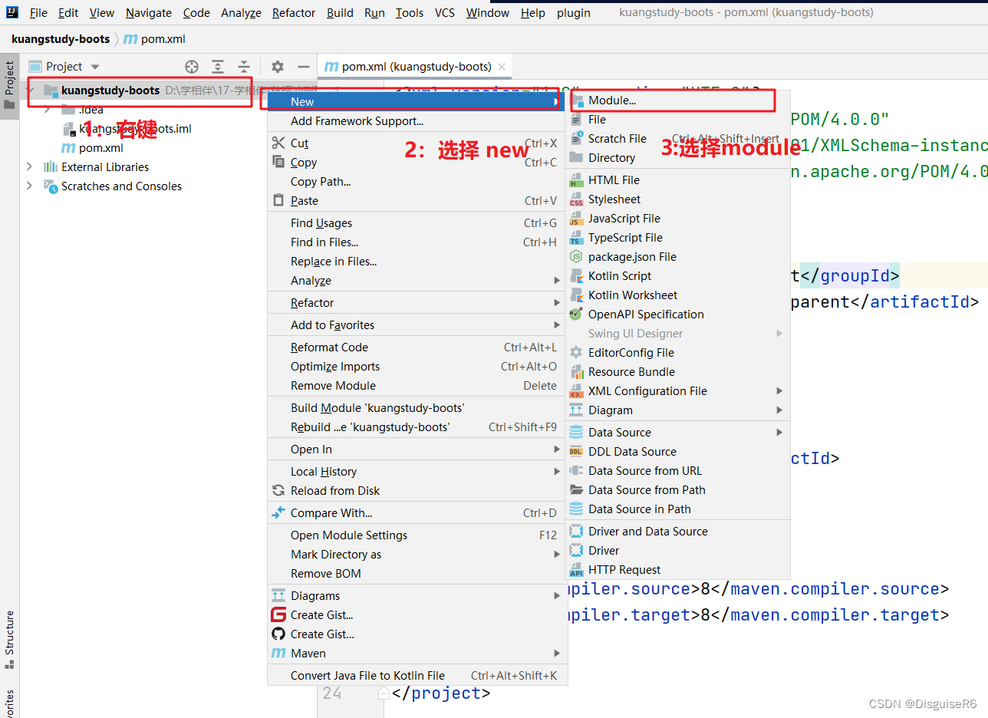
Task: Click the GitHub Create Gist icon
Action: (278, 634)
